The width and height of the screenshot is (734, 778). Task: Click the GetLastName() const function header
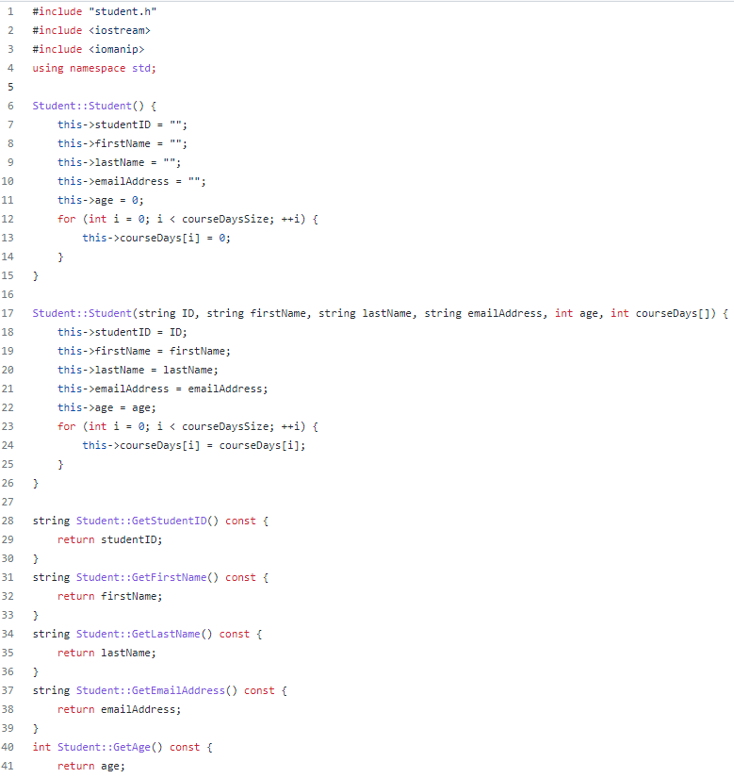pyautogui.click(x=147, y=634)
